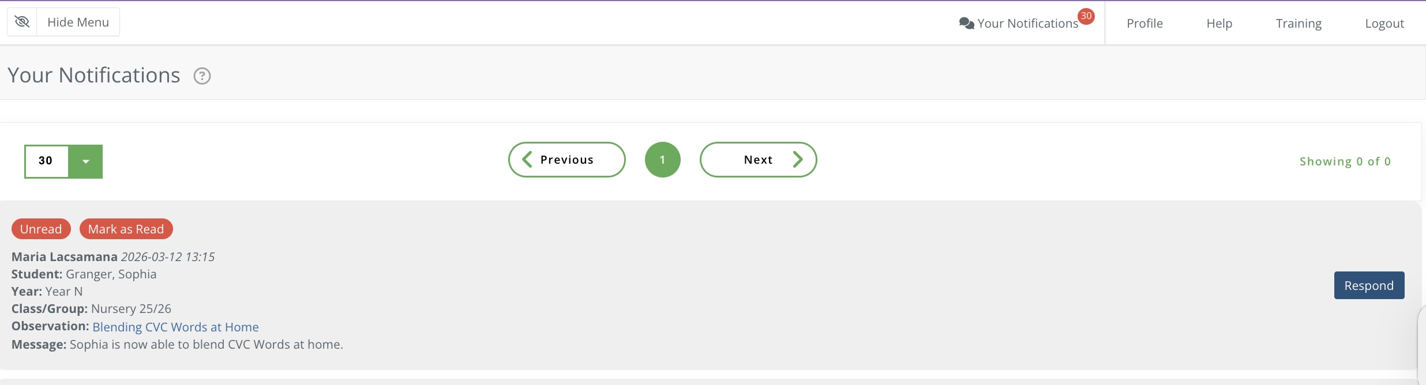Click the speech bubbles notifications icon
The height and width of the screenshot is (385, 1426).
(966, 23)
